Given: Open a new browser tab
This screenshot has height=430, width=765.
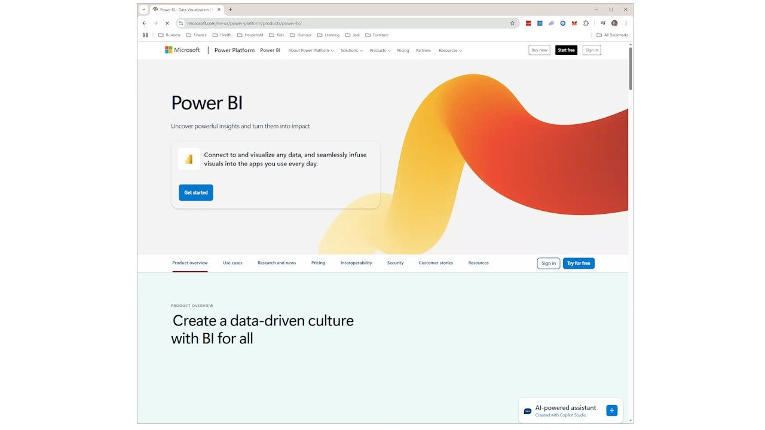Looking at the screenshot, I should [231, 10].
